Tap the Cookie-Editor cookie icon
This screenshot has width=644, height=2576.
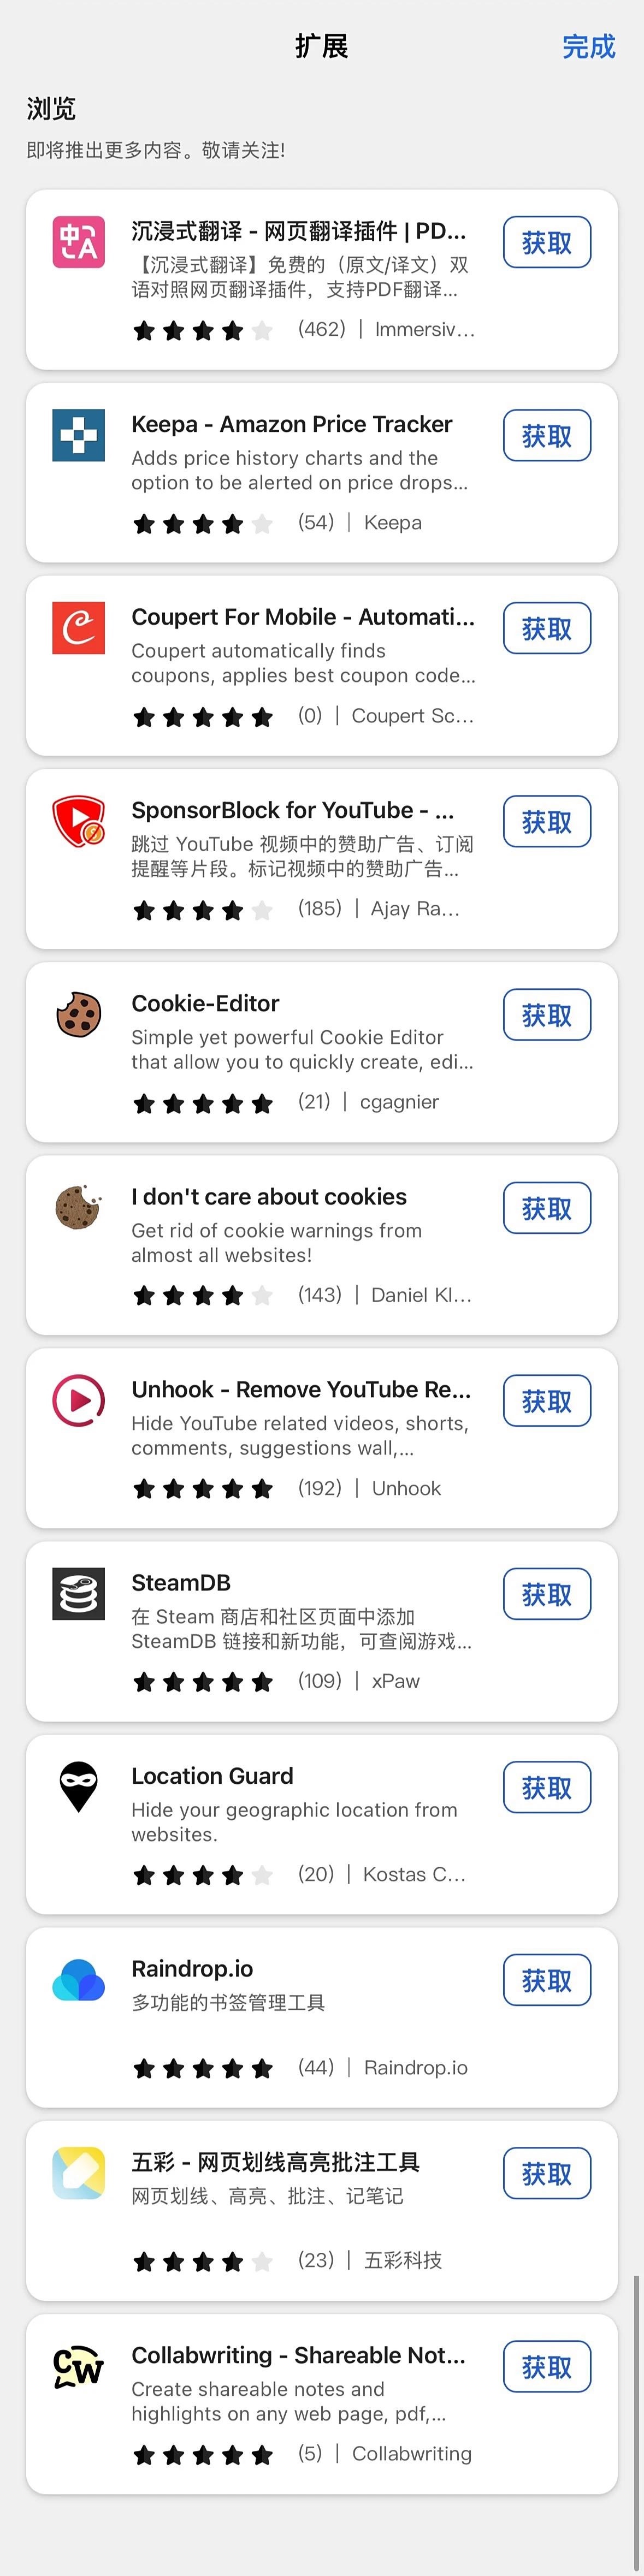(x=78, y=1014)
